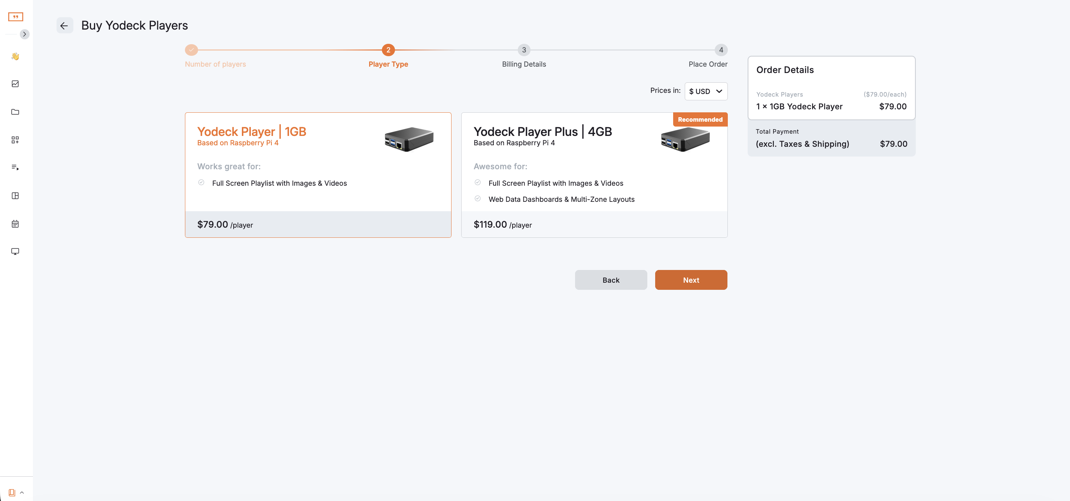Open the layouts icon in sidebar
This screenshot has height=501, width=1070.
(15, 196)
